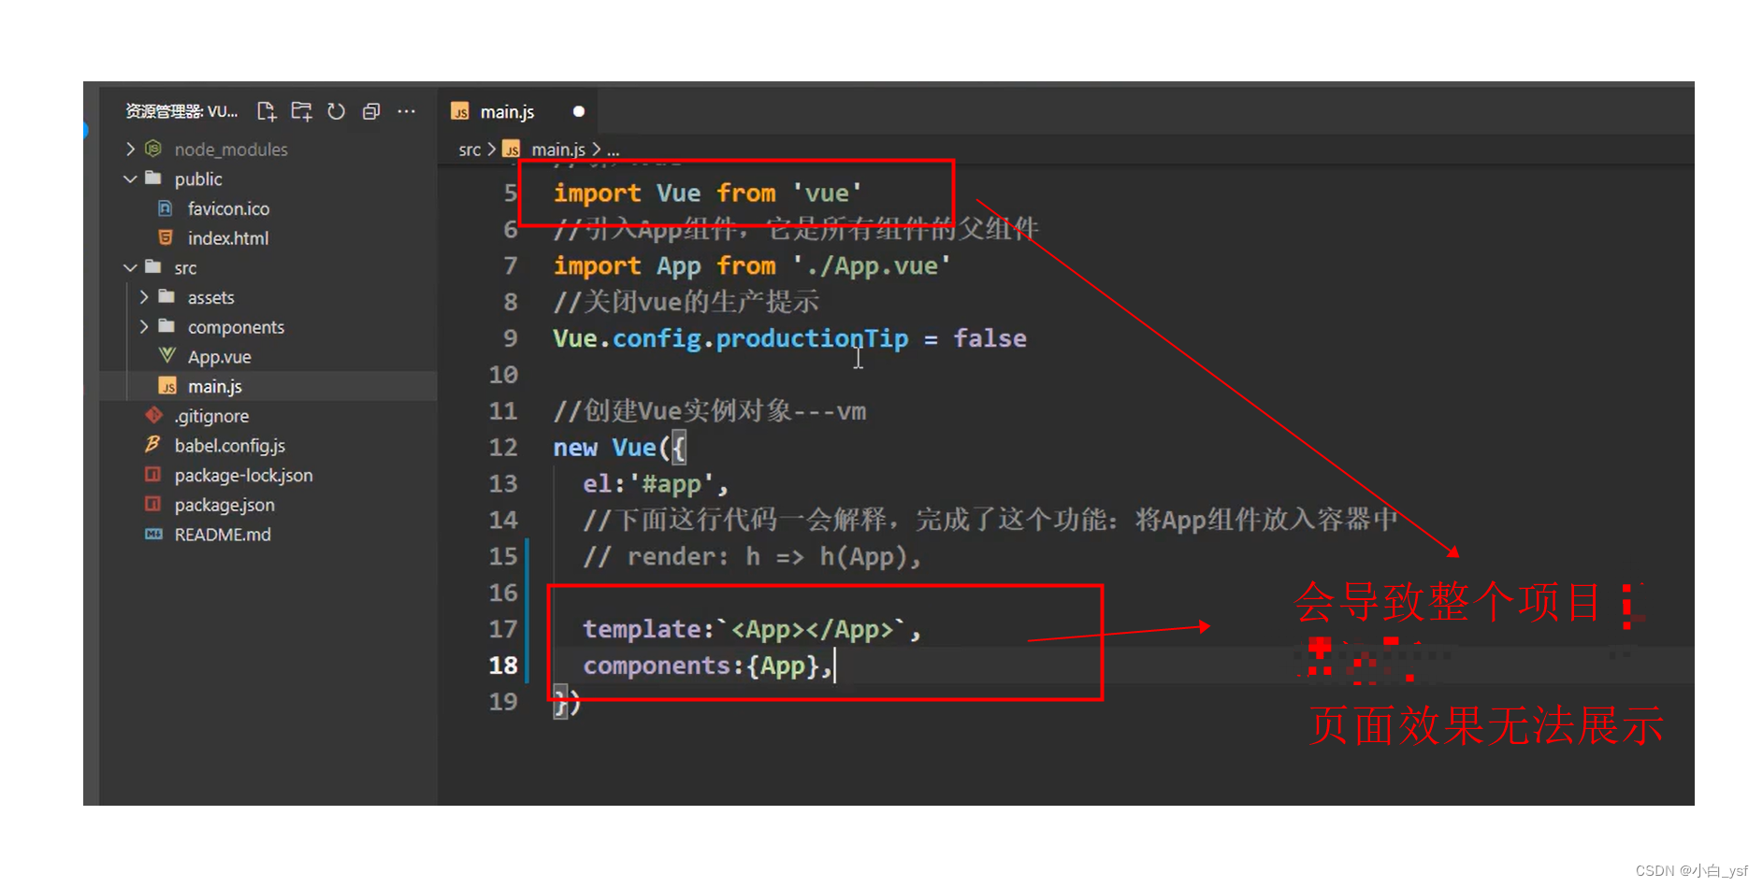The height and width of the screenshot is (887, 1763).
Task: Click line number 5 in the gutter
Action: [511, 193]
